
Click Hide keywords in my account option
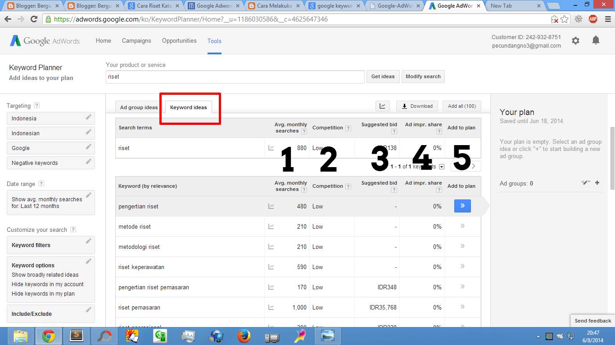pyautogui.click(x=48, y=284)
